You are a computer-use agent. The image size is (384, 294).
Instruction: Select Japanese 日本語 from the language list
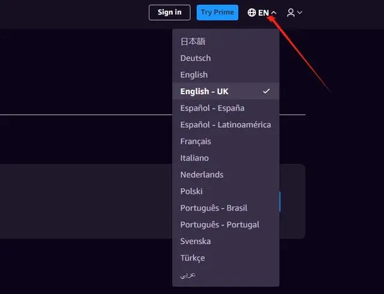[x=226, y=41]
